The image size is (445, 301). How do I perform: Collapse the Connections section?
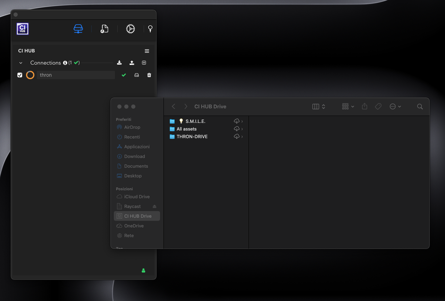click(x=21, y=63)
